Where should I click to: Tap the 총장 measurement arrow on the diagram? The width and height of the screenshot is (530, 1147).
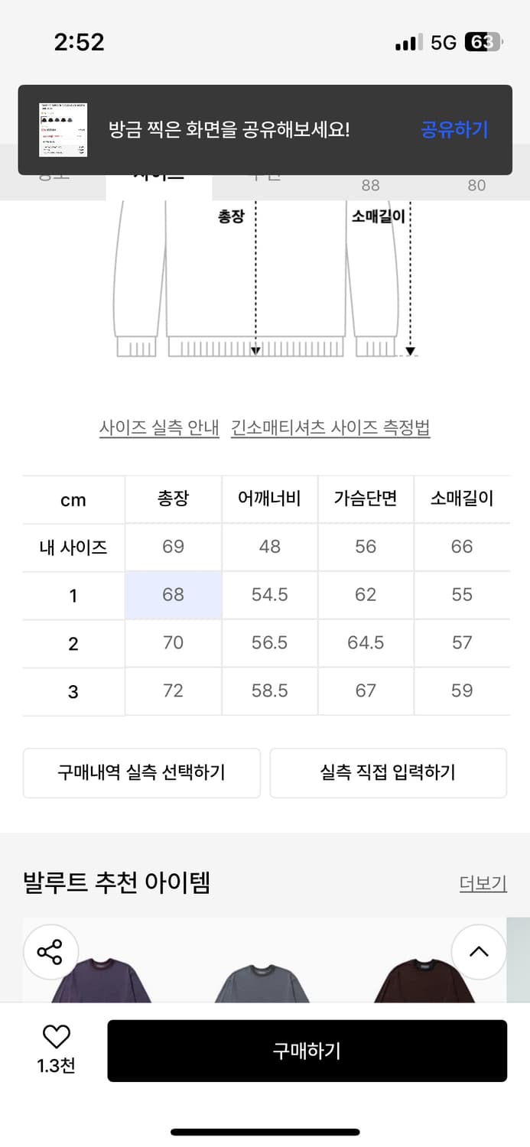click(x=255, y=349)
